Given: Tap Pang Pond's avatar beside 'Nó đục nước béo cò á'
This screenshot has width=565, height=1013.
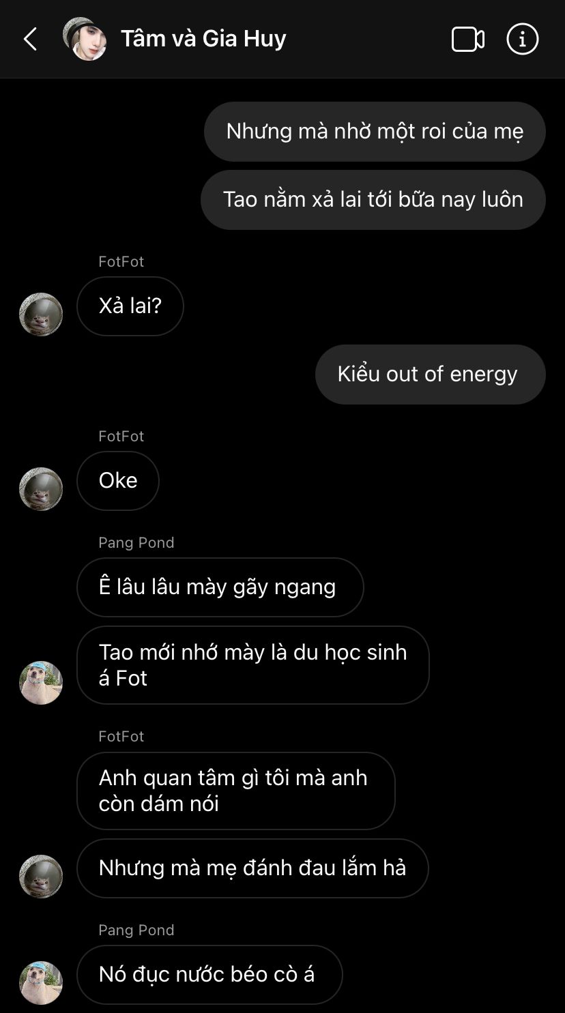Looking at the screenshot, I should [41, 983].
